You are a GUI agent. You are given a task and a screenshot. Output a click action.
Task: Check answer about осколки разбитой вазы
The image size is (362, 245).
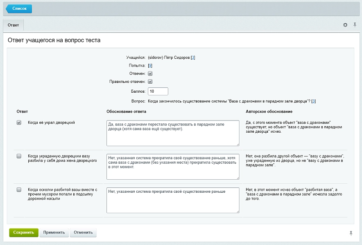pos(19,190)
